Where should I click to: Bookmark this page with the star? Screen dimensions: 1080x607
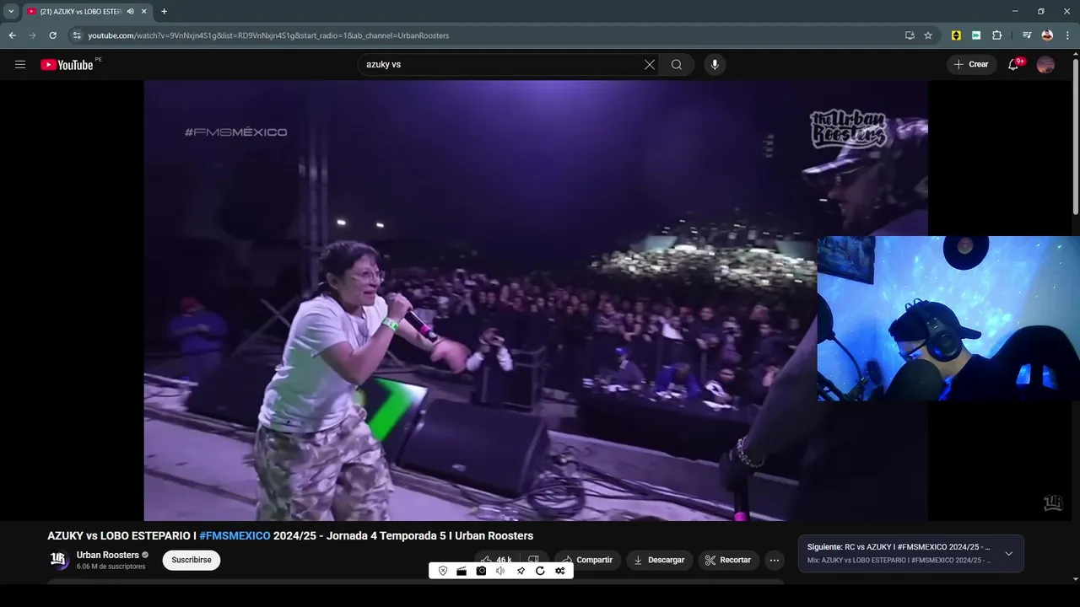click(928, 35)
